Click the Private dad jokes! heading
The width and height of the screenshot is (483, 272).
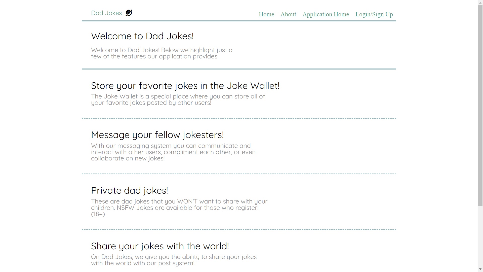(x=129, y=191)
